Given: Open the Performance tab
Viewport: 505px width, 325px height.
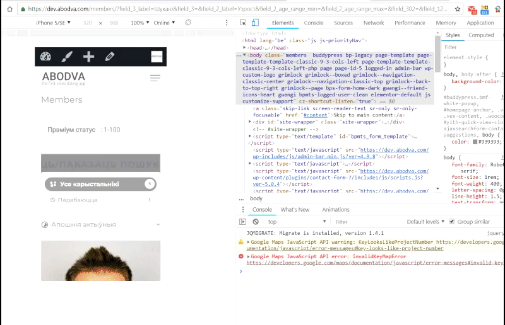Looking at the screenshot, I should point(410,23).
